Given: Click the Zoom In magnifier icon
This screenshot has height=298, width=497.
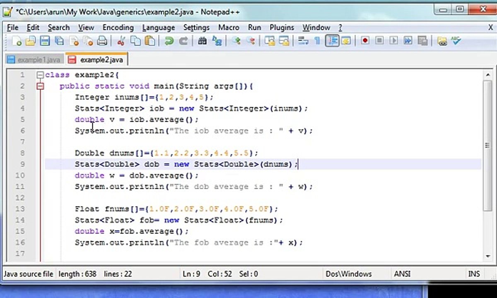Looking at the screenshot, I should coord(236,41).
